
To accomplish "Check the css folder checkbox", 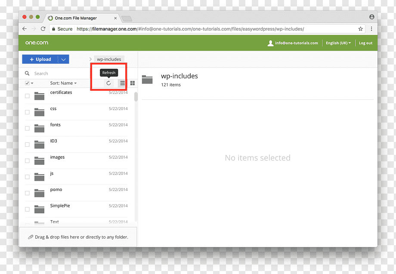I will (x=27, y=112).
